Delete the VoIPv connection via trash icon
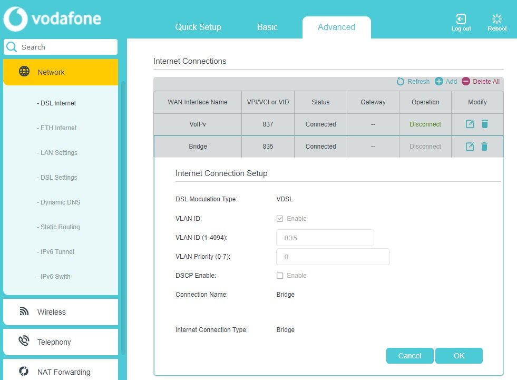Screen dimensions: 517x380 [485, 124]
